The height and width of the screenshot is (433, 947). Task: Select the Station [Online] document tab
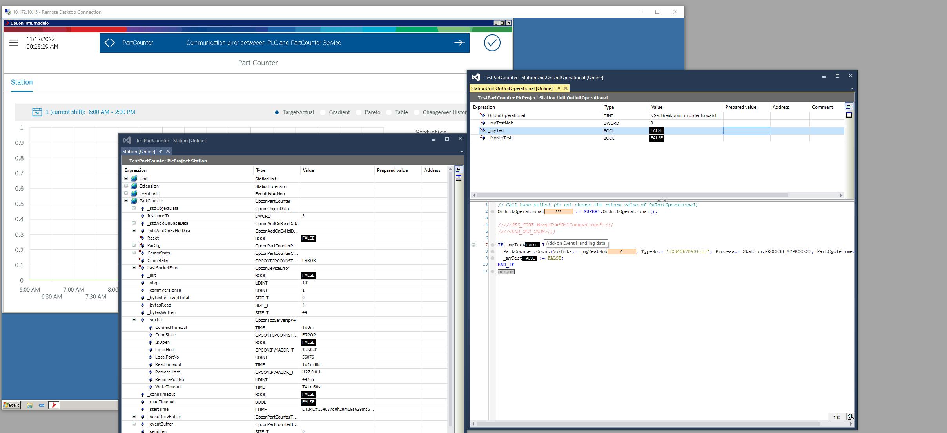click(x=139, y=152)
